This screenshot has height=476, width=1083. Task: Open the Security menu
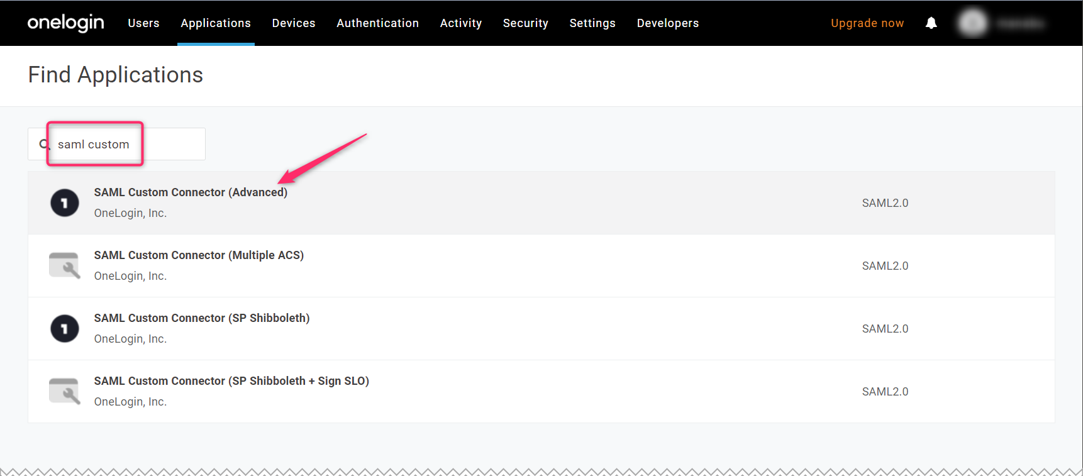pyautogui.click(x=526, y=23)
